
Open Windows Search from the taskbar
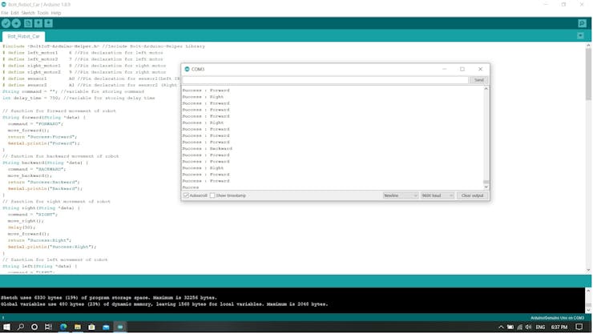pos(20,327)
